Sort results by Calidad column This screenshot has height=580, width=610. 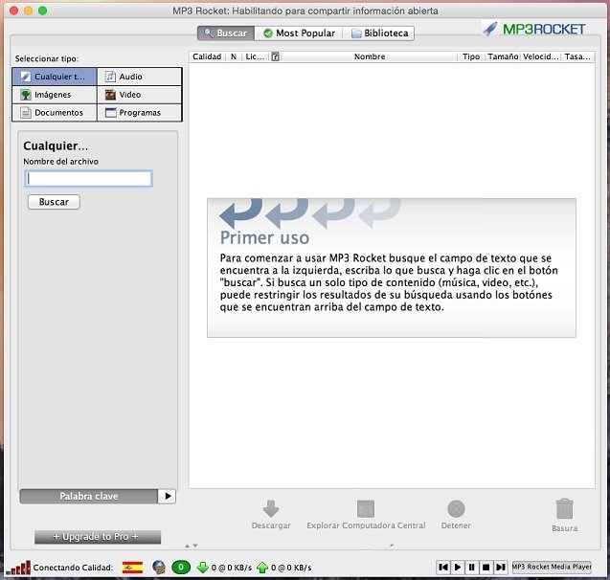pyautogui.click(x=207, y=56)
